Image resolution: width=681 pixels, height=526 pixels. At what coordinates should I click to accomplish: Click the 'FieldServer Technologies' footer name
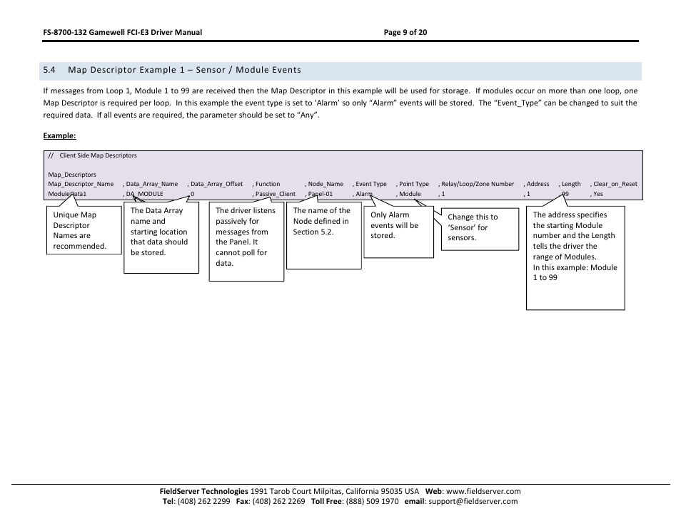coord(203,491)
